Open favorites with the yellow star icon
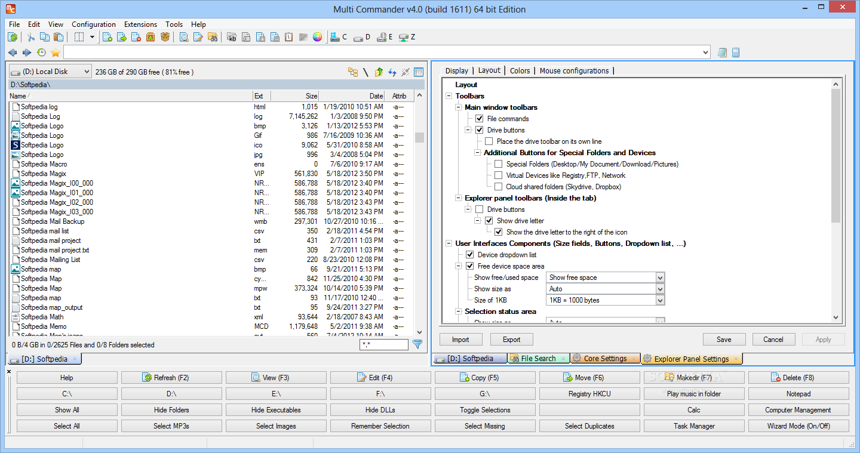Image resolution: width=860 pixels, height=453 pixels. coord(56,53)
